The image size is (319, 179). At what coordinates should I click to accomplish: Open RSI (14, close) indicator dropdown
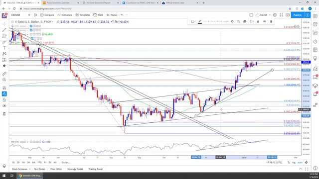click(x=27, y=142)
